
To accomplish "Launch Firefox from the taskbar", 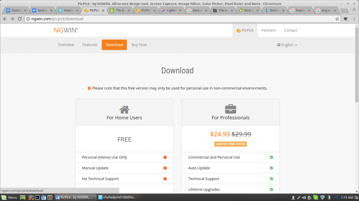I will (x=31, y=197).
